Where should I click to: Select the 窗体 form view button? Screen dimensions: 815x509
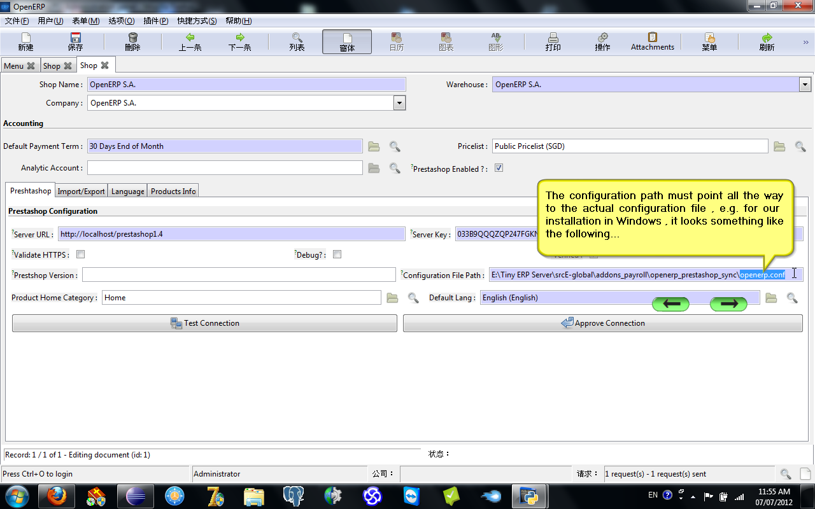347,42
